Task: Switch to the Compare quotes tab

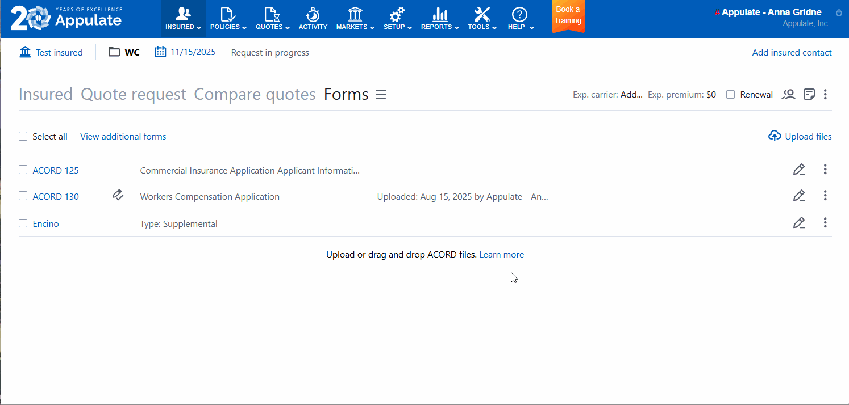Action: coord(255,94)
